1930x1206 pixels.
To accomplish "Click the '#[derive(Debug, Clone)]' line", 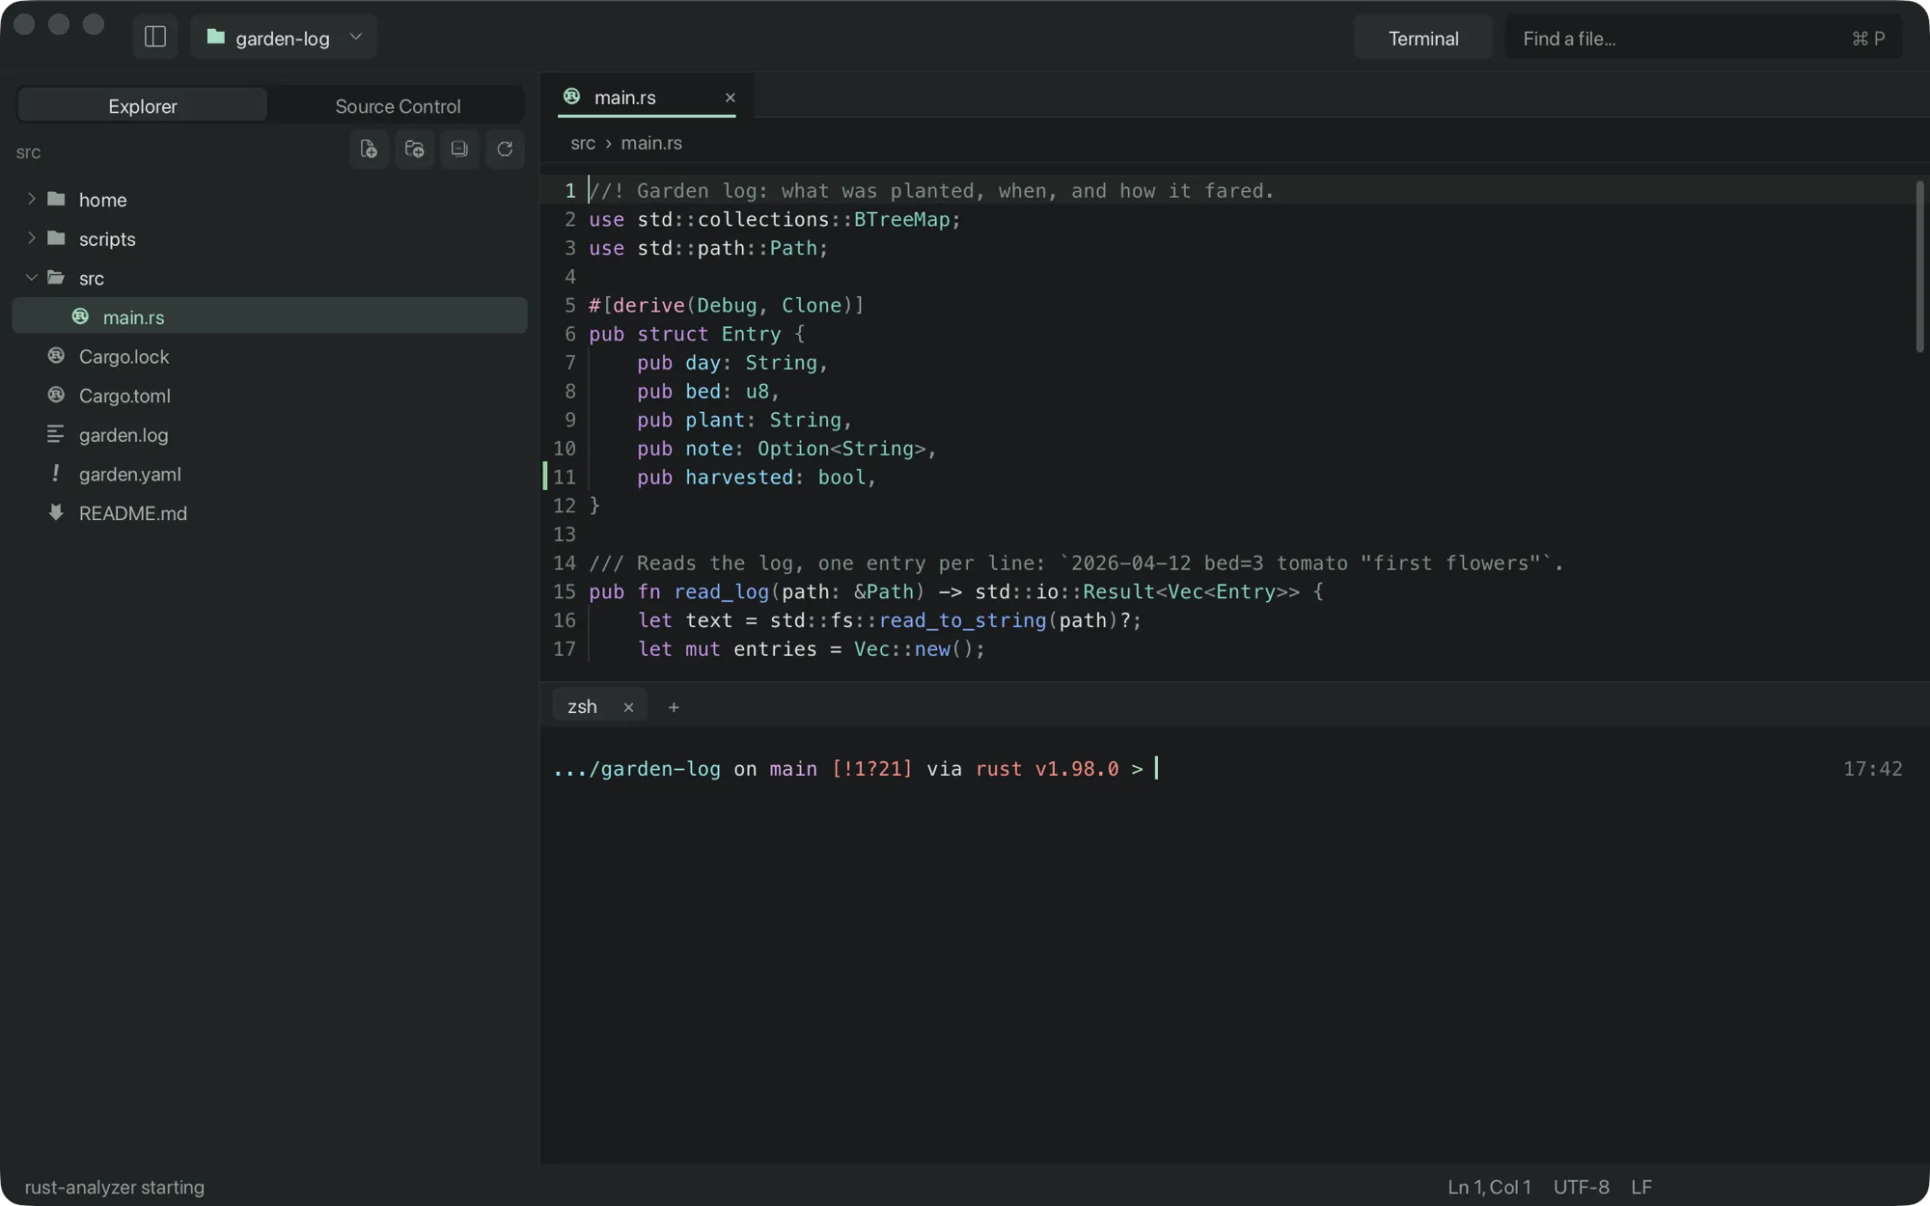I will [727, 305].
